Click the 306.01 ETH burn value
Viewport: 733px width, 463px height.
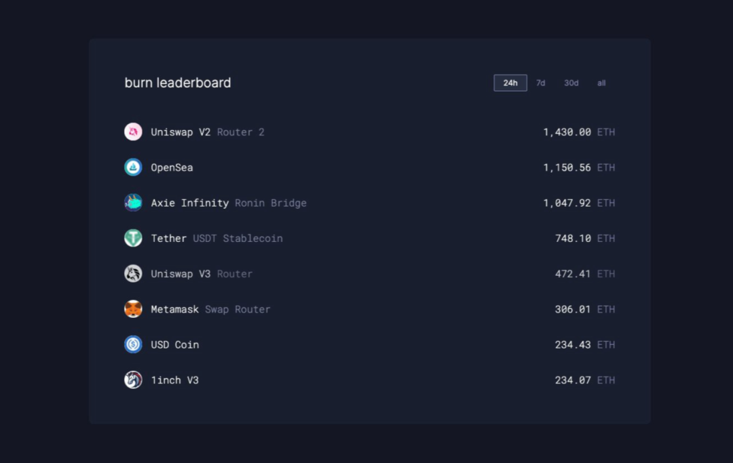[585, 309]
